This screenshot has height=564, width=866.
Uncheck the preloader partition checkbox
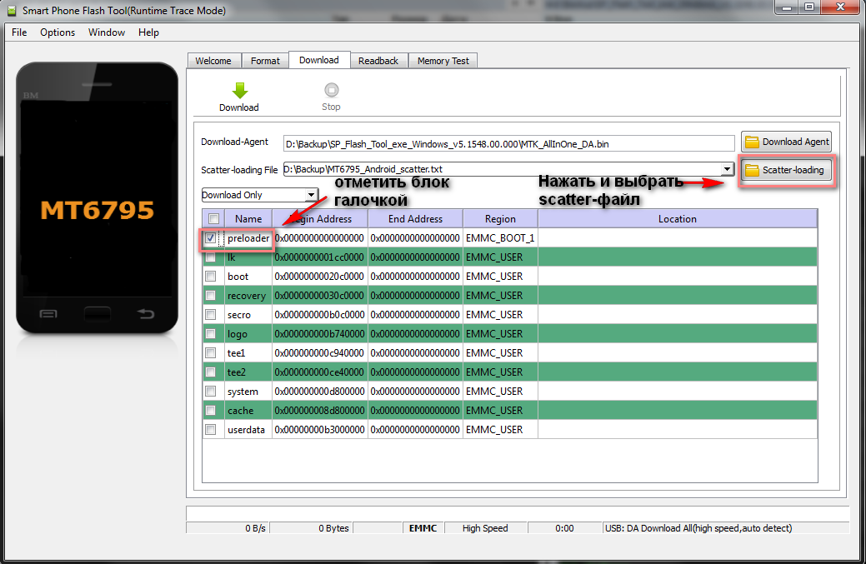[211, 238]
